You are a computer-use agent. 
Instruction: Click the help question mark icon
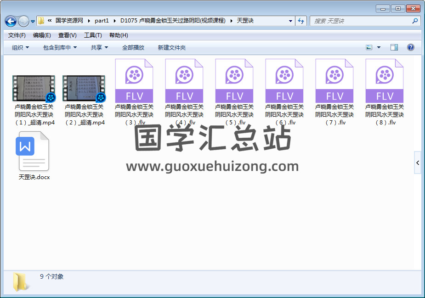pyautogui.click(x=411, y=47)
